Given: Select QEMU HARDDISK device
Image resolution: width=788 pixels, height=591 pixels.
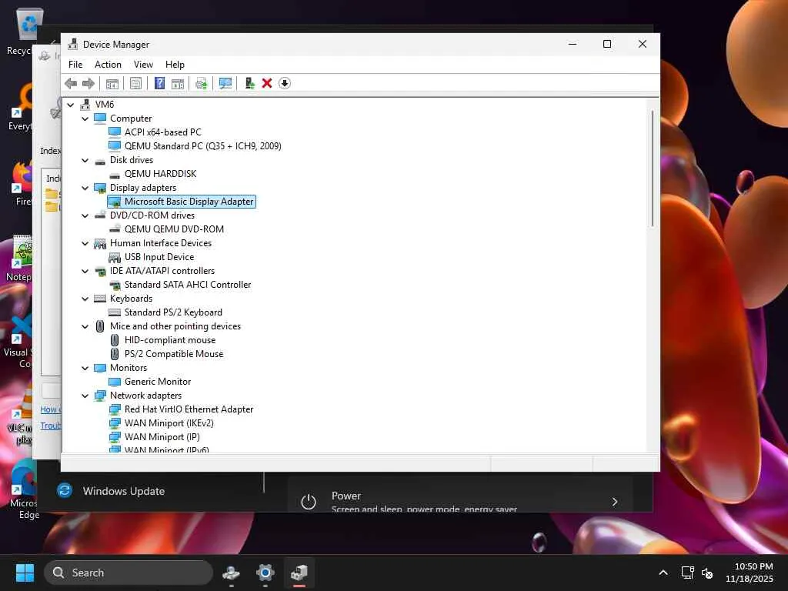Looking at the screenshot, I should point(160,174).
